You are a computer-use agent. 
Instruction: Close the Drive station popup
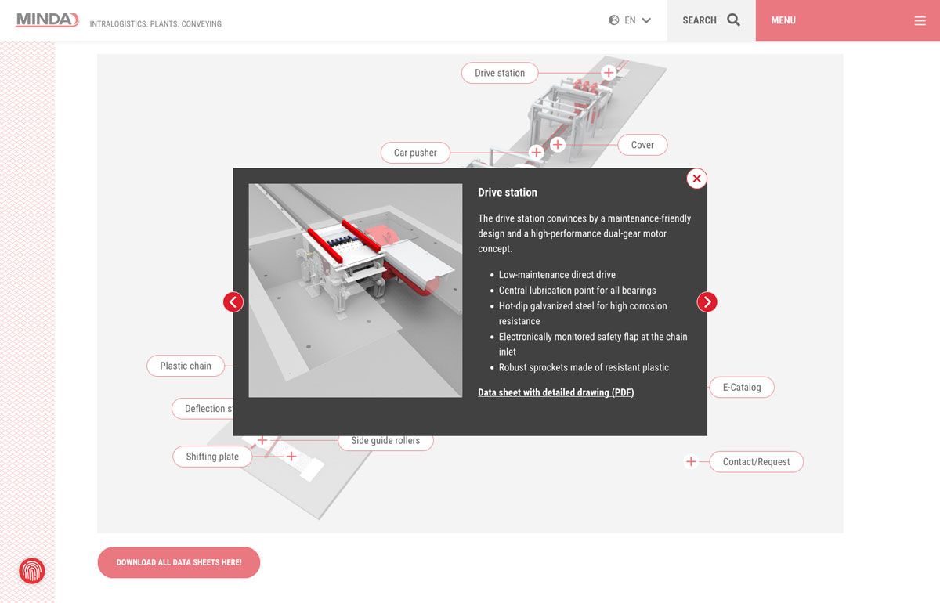(x=696, y=179)
